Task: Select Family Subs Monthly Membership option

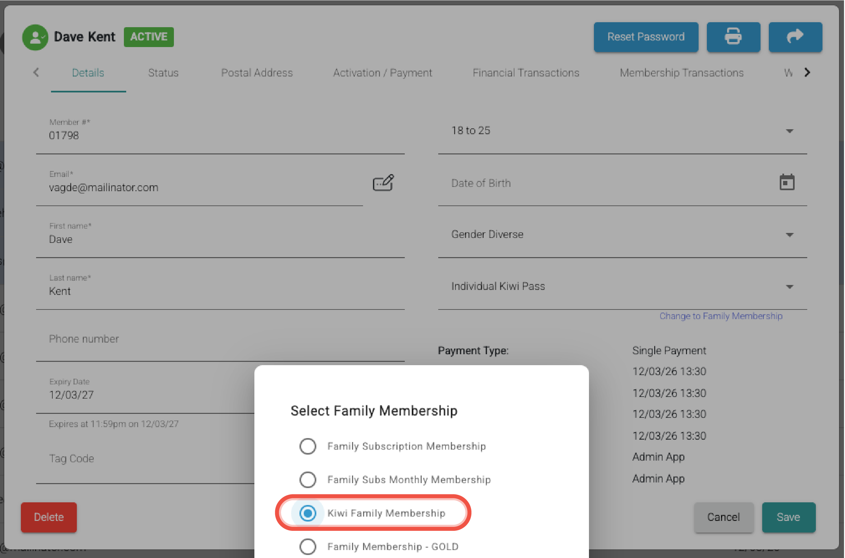Action: (308, 480)
